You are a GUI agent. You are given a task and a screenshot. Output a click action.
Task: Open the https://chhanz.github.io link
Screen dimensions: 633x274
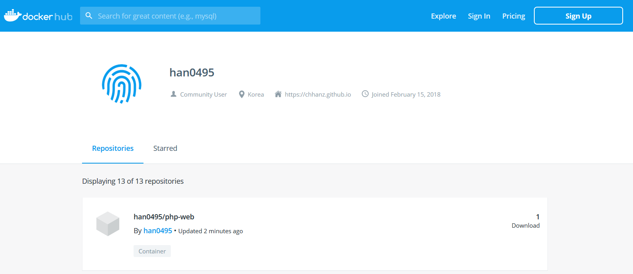(x=318, y=94)
